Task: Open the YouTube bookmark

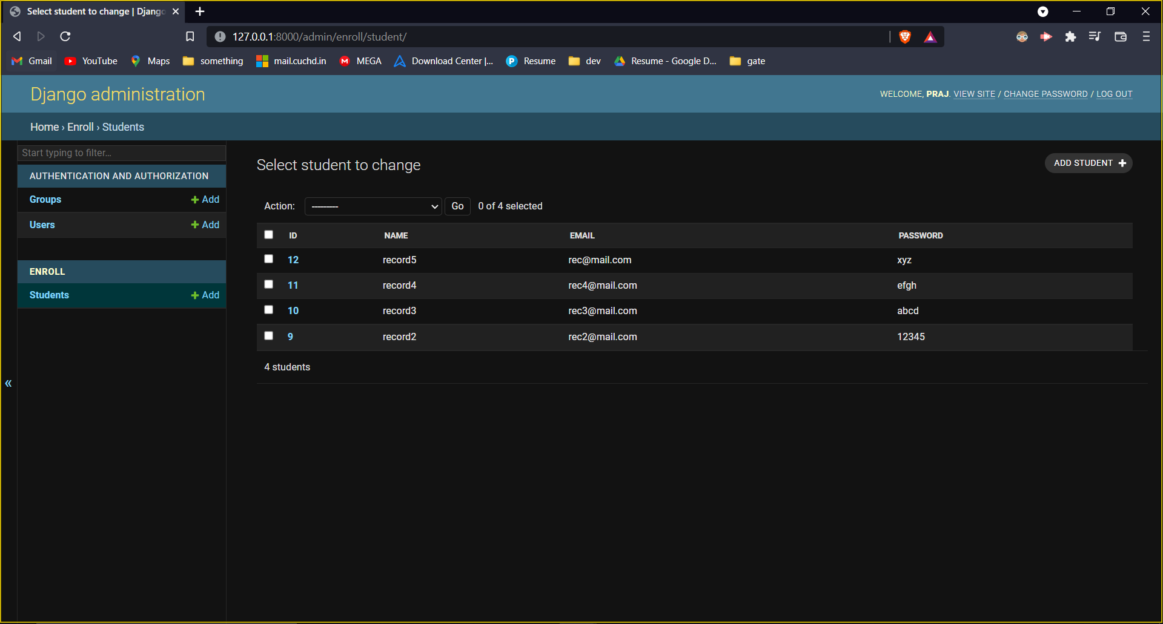Action: click(91, 61)
